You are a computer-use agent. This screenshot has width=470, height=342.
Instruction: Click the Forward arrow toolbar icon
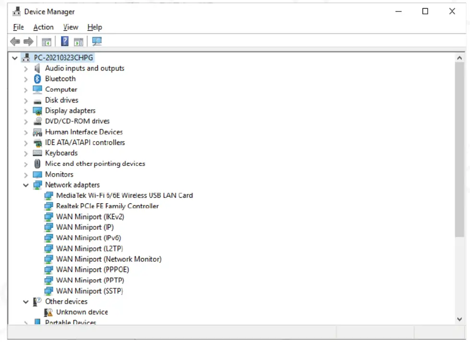coord(28,41)
